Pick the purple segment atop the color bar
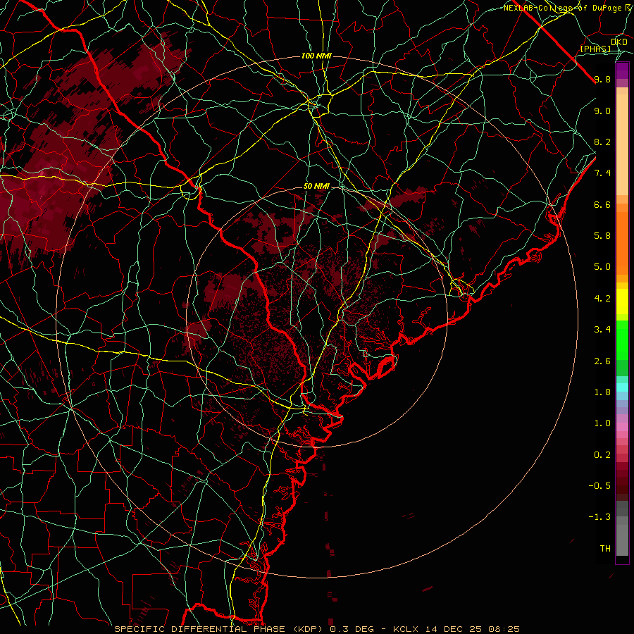 [x=622, y=71]
